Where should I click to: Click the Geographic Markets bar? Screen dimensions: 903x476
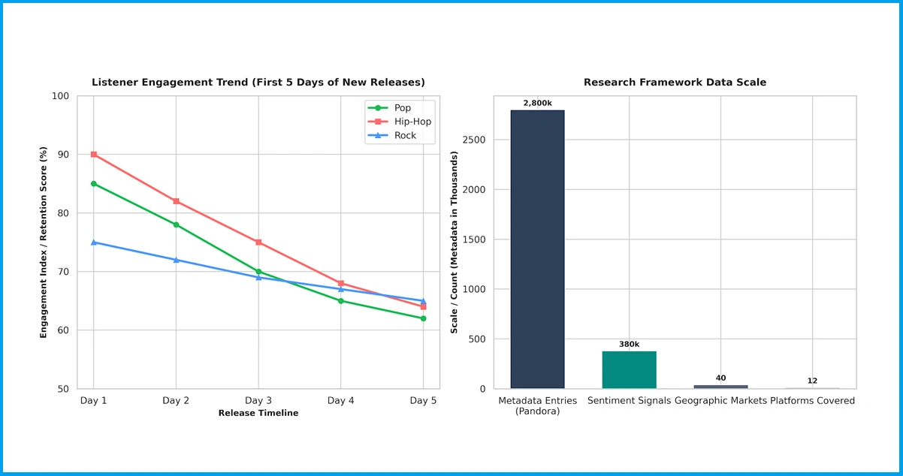click(x=720, y=387)
